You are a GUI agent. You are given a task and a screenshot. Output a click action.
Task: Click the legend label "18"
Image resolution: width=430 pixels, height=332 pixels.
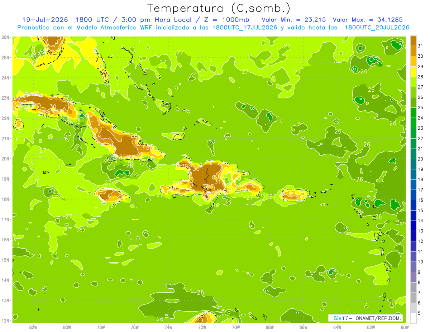tap(420, 179)
